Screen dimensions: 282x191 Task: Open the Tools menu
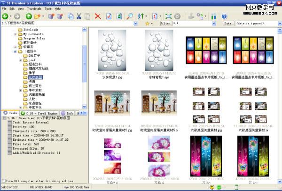tap(48, 9)
